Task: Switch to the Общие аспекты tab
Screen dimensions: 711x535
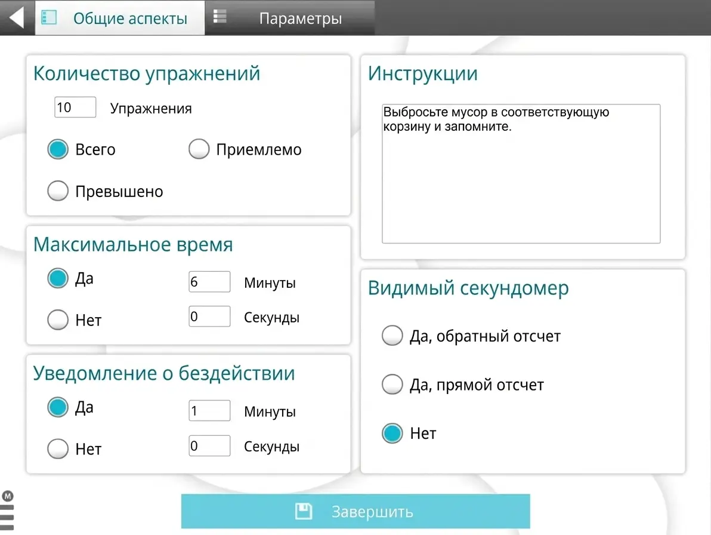Action: 120,18
